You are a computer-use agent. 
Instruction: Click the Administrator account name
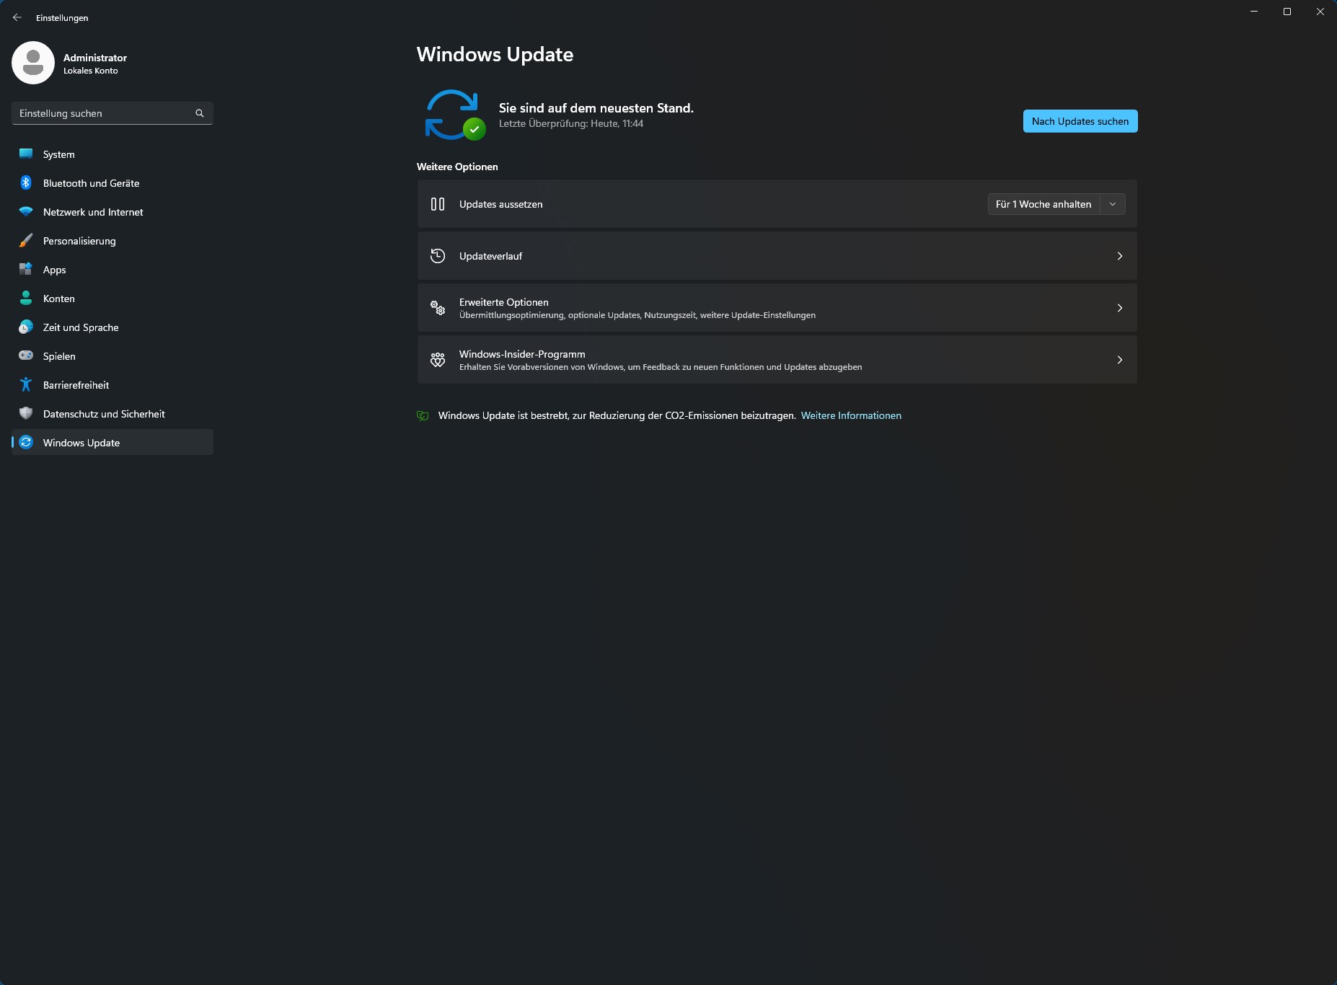[x=95, y=58]
